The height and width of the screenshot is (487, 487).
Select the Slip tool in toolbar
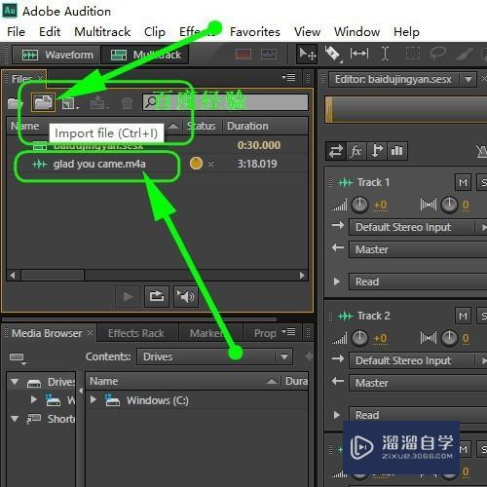(x=359, y=54)
